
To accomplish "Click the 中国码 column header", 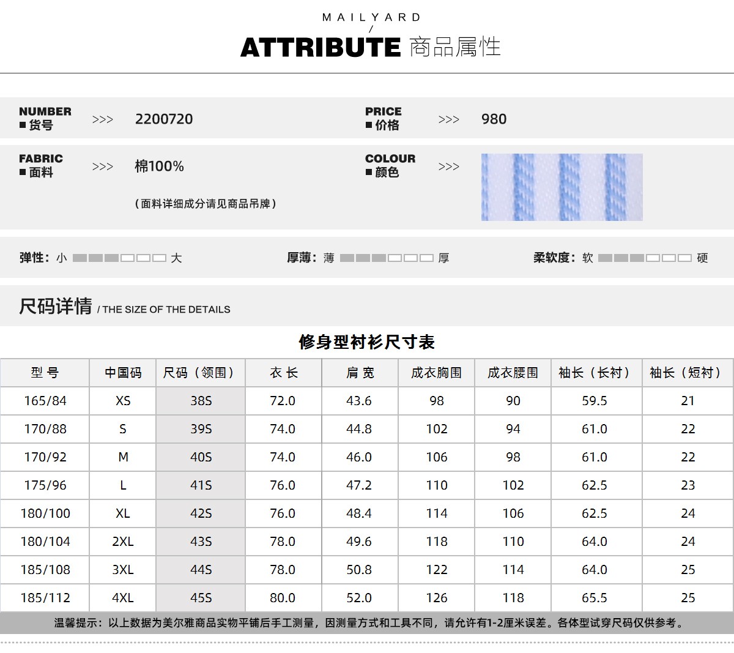I will pyautogui.click(x=123, y=373).
